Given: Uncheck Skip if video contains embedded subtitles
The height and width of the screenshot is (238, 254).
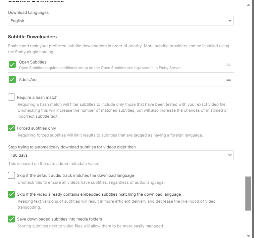Looking at the screenshot, I should [12, 194].
